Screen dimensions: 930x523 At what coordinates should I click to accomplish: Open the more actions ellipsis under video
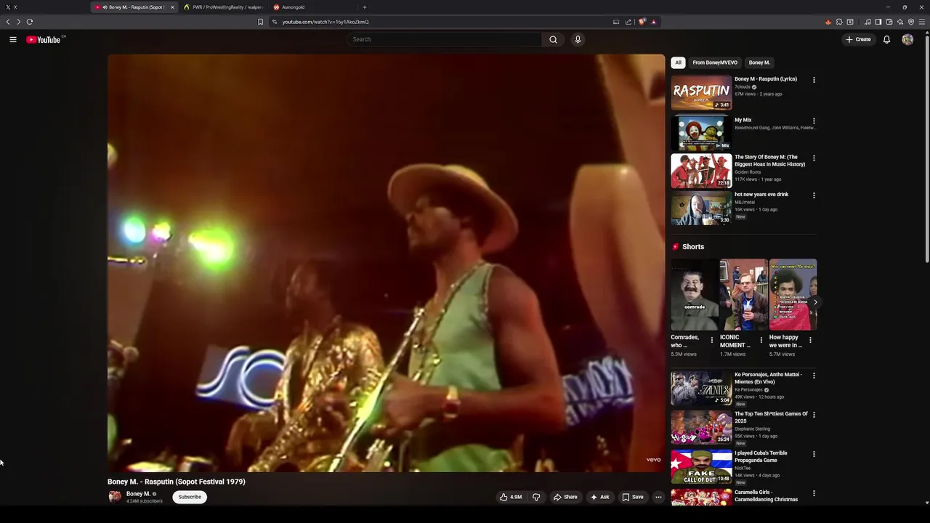click(x=658, y=497)
